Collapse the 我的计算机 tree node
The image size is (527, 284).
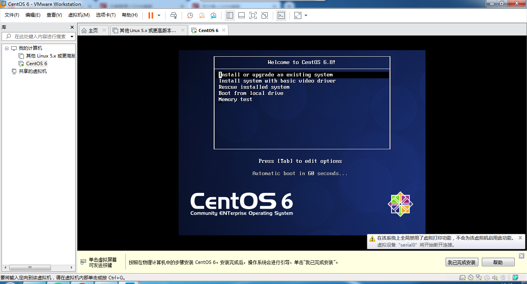pyautogui.click(x=7, y=48)
